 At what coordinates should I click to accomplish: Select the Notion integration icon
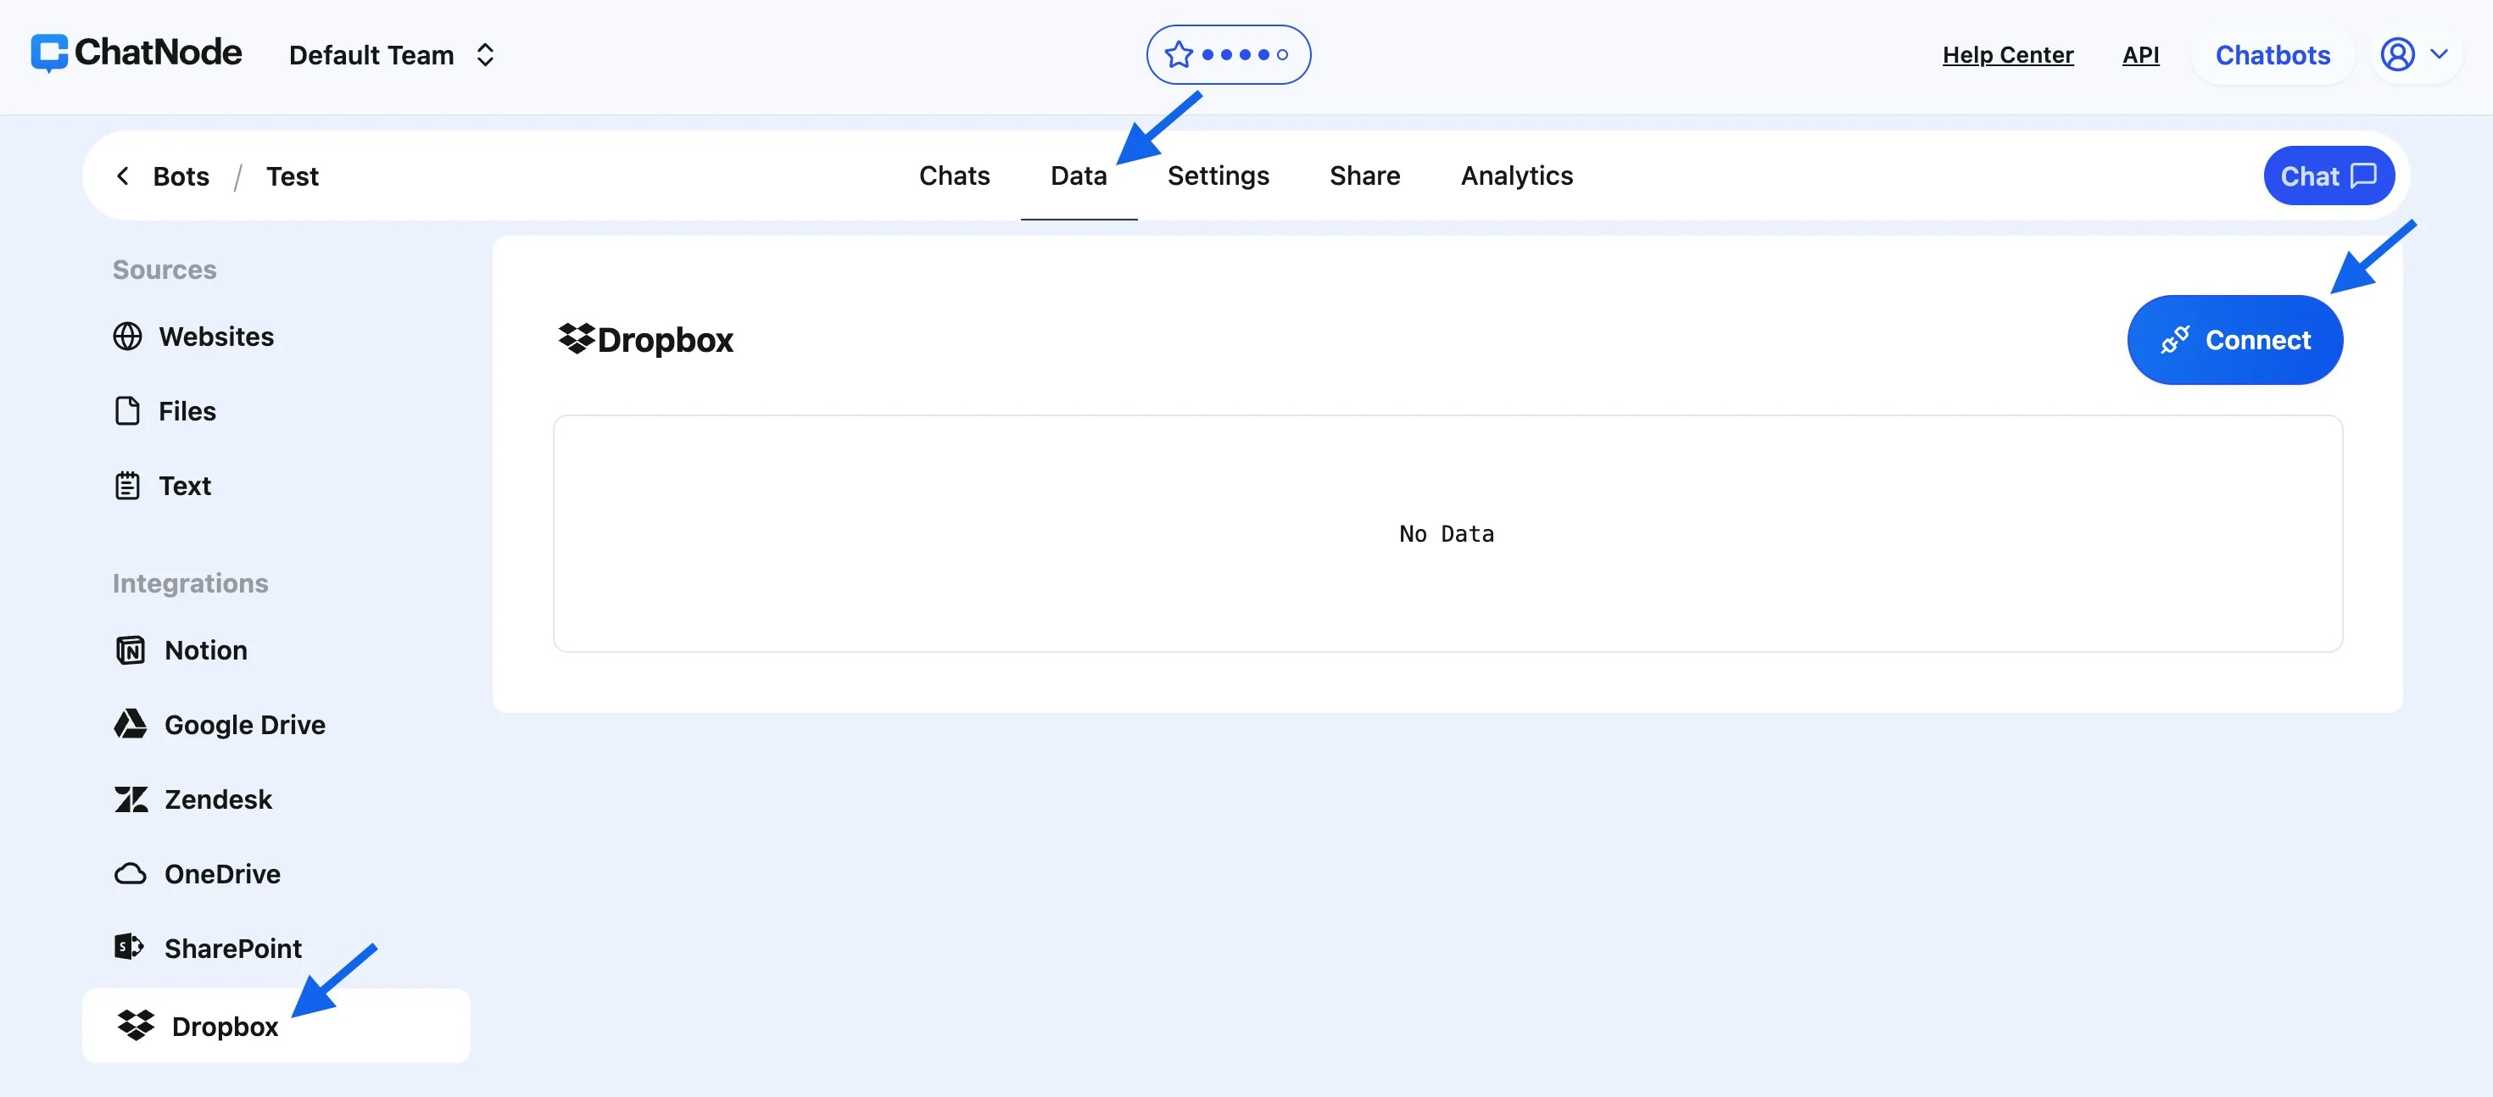tap(131, 650)
